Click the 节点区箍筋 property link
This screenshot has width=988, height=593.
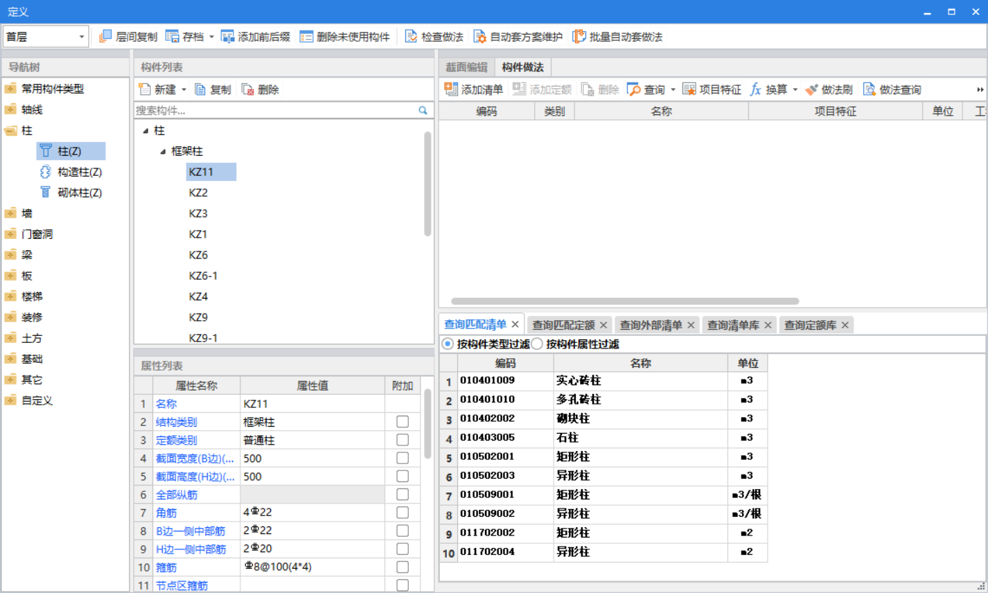(182, 585)
